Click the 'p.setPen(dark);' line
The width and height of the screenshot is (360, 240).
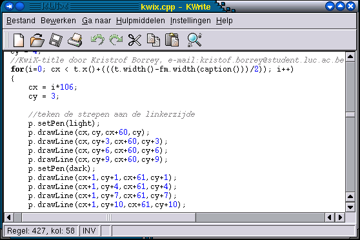pos(61,168)
